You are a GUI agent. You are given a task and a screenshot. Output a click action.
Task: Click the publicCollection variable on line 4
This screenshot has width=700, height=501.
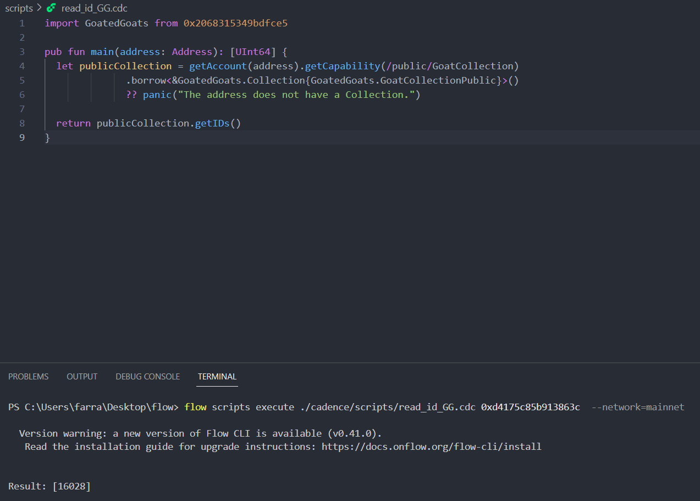coord(125,66)
